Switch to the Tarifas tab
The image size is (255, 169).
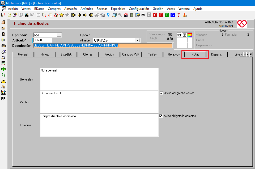[152, 54]
